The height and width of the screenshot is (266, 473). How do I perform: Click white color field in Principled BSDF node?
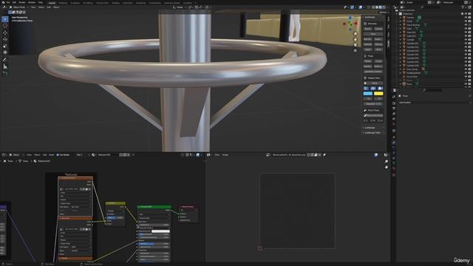coord(160,231)
